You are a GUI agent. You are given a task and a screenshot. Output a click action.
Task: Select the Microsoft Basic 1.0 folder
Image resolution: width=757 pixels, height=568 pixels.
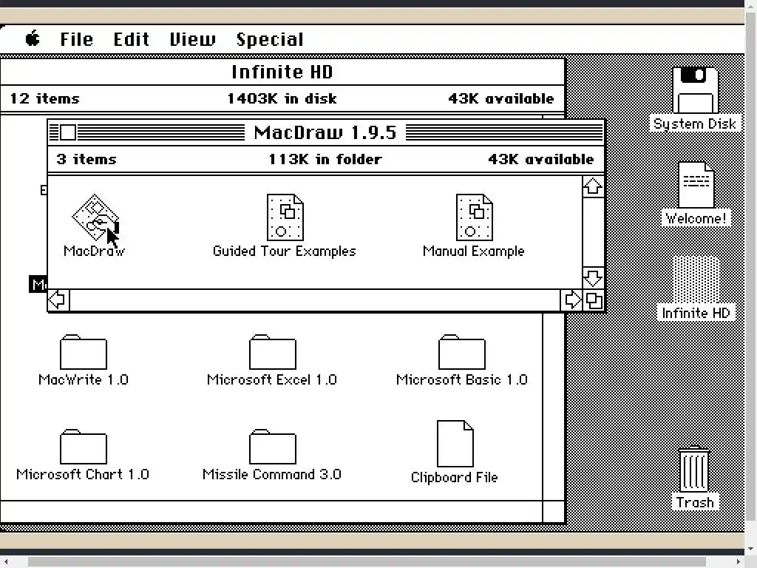461,352
